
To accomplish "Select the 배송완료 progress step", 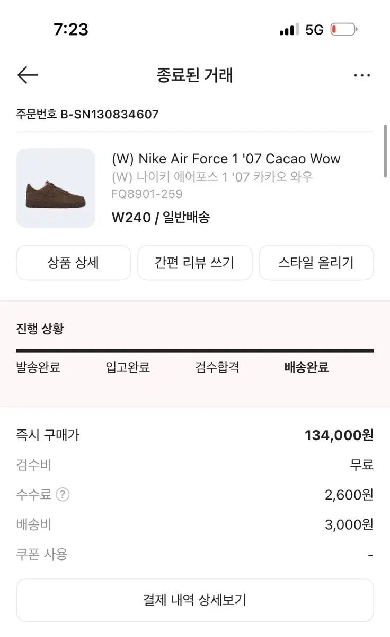I will click(x=307, y=367).
